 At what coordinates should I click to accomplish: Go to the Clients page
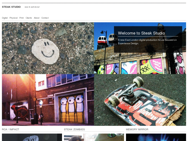tap(29, 18)
